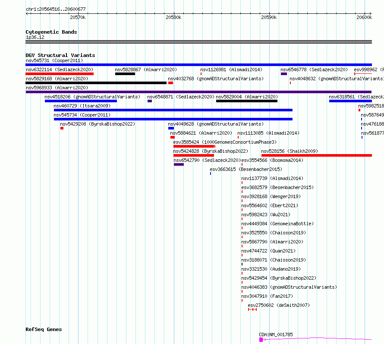Image resolution: width=384 pixels, height=344 pixels.
Task: Click nsv6548871 (Sedlazeck2020) label
Action: pos(181,97)
